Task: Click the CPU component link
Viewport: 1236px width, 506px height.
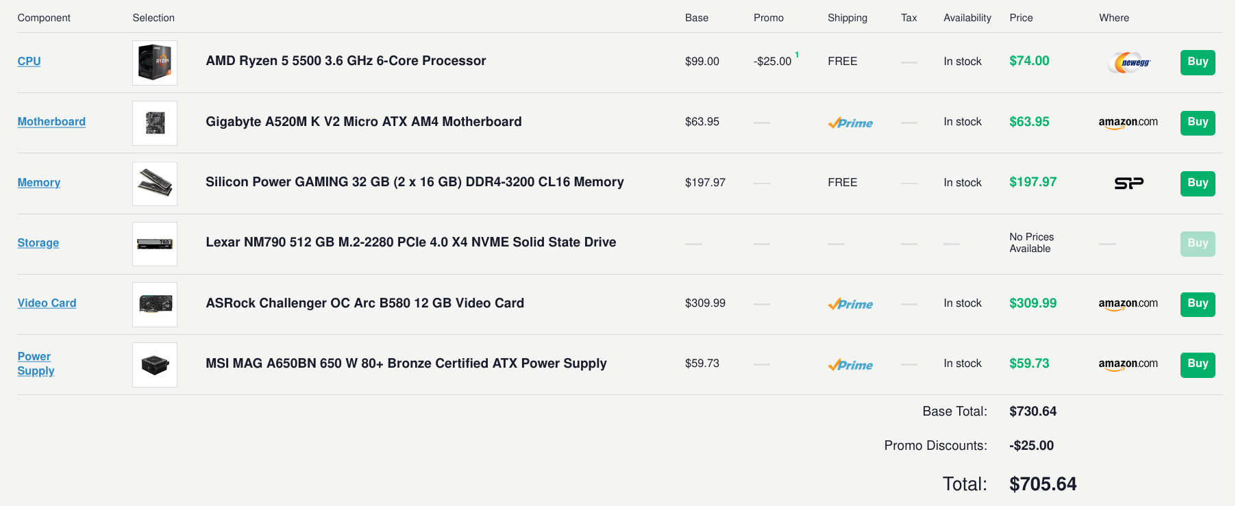Action: pyautogui.click(x=29, y=61)
